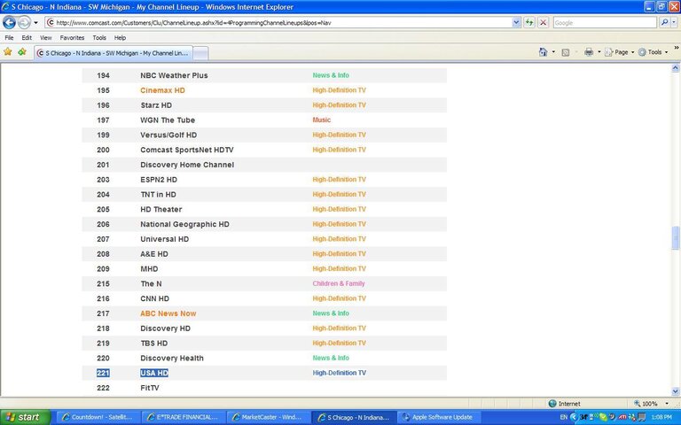Select the S Chicago Channel Lineup tab
681x425 pixels.
[x=113, y=53]
